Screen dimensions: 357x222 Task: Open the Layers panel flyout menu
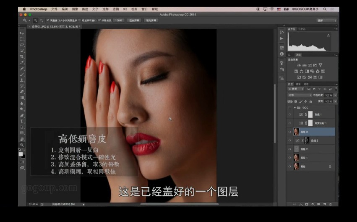point(336,84)
